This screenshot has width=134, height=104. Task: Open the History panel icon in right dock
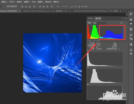pos(131,14)
